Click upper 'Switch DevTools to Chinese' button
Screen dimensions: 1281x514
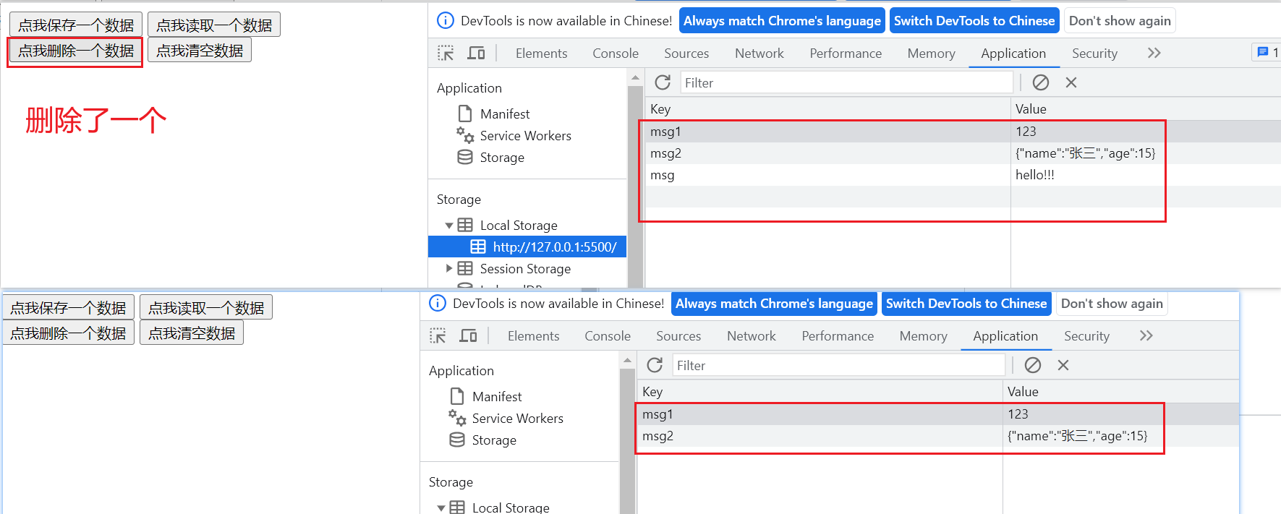click(x=974, y=21)
